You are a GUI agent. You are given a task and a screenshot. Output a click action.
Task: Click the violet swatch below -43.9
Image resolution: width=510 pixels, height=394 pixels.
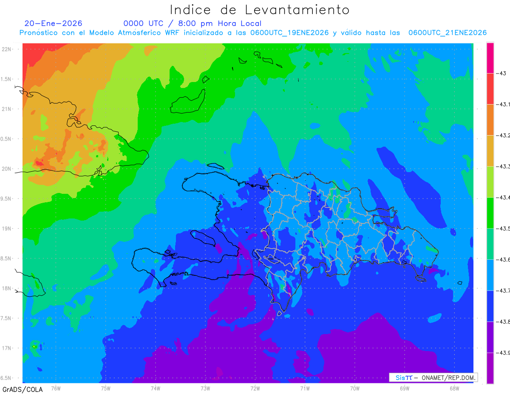(x=490, y=368)
